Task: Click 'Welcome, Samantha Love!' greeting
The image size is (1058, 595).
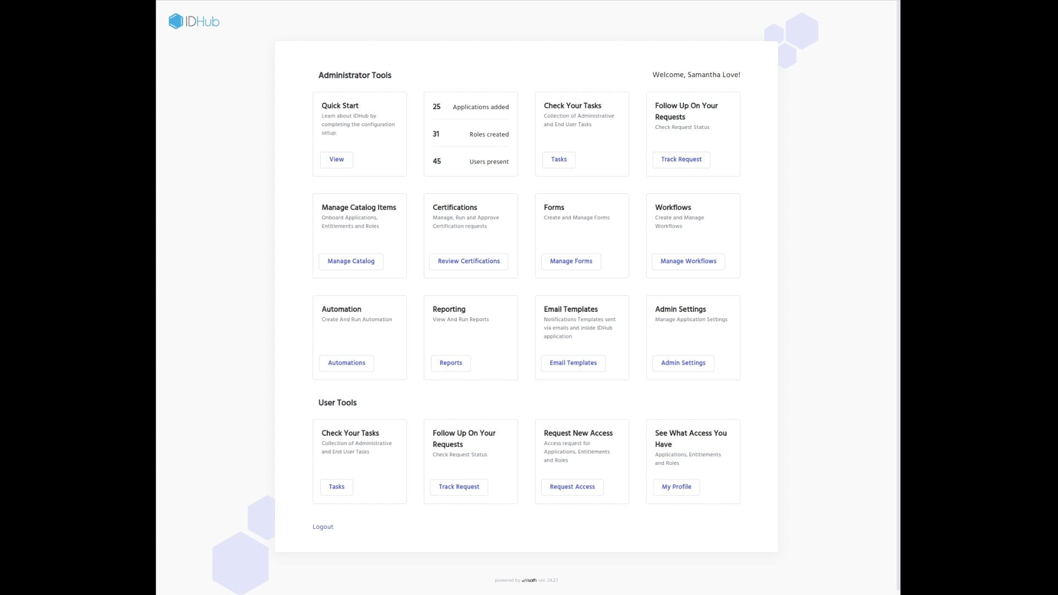Action: [x=696, y=75]
